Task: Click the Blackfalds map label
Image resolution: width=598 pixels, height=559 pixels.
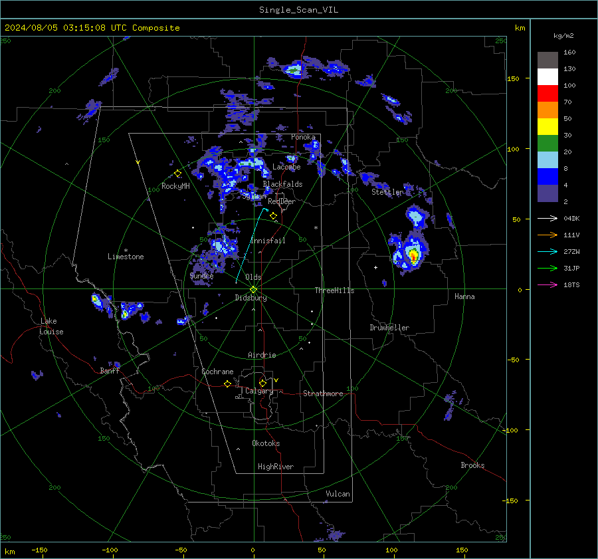Action: pos(282,184)
